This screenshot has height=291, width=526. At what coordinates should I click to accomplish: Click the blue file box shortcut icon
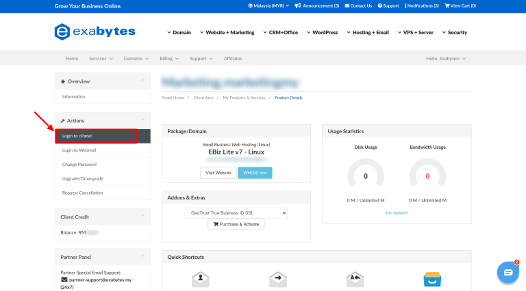point(432,279)
